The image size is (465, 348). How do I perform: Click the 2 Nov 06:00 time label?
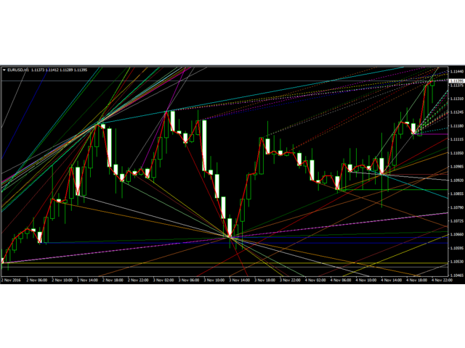click(37, 280)
